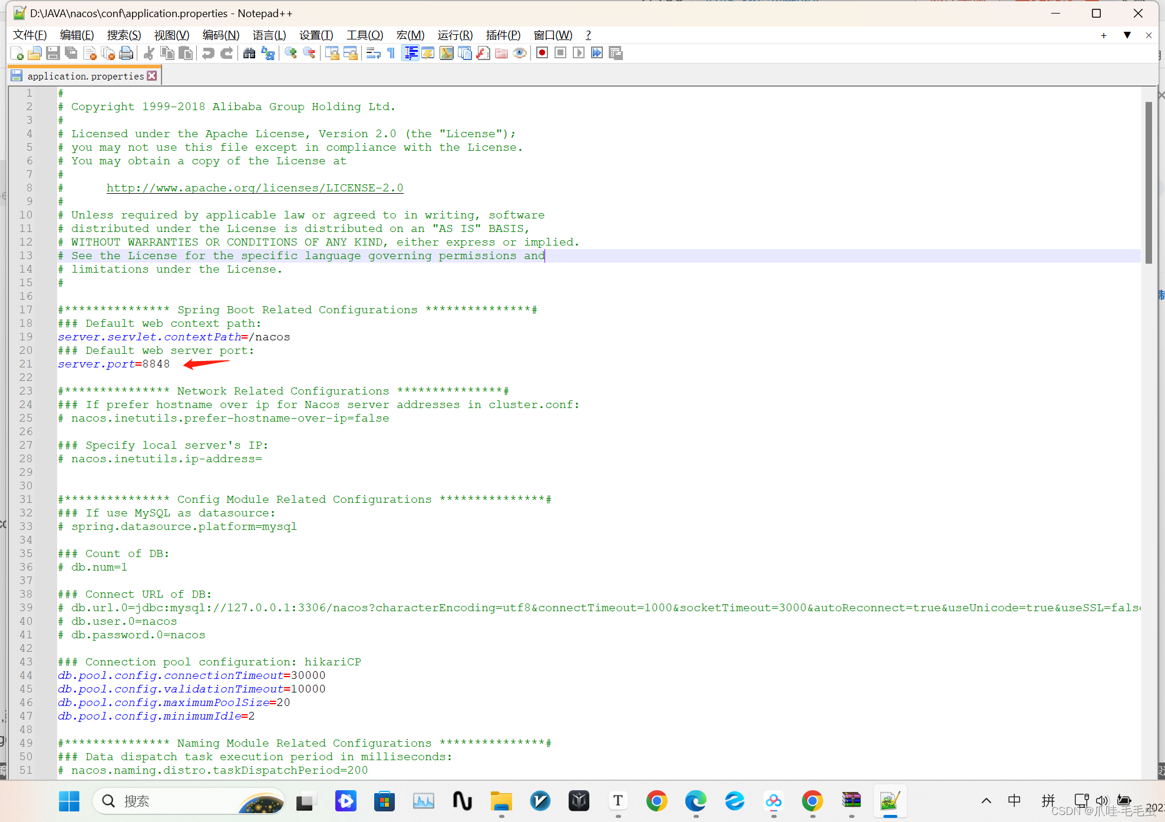Expand hidden system tray icons chevron
Viewport: 1165px width, 822px height.
986,801
